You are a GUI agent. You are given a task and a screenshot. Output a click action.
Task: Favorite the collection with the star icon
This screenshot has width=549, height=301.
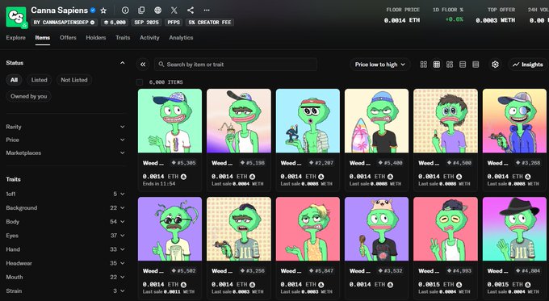[x=103, y=10]
